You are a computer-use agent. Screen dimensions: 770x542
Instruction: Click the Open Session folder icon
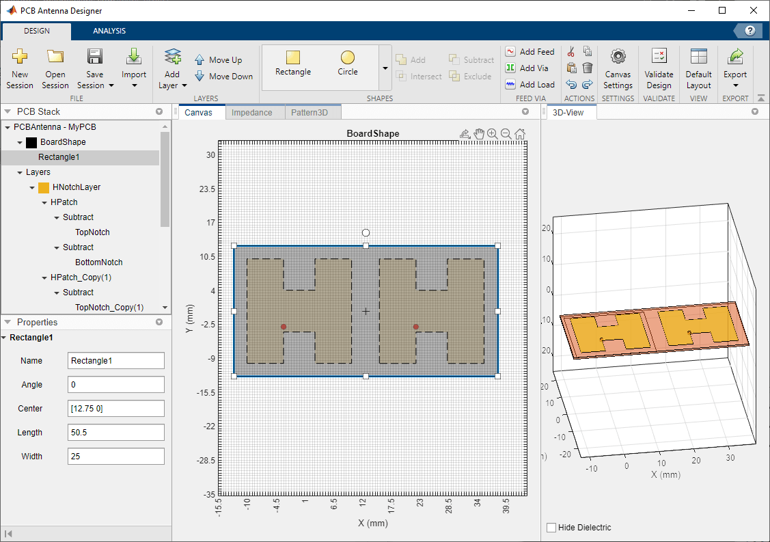(55, 57)
